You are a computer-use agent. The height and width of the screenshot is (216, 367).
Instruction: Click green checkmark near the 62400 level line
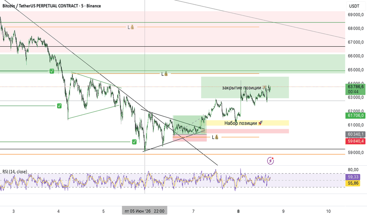(59, 106)
